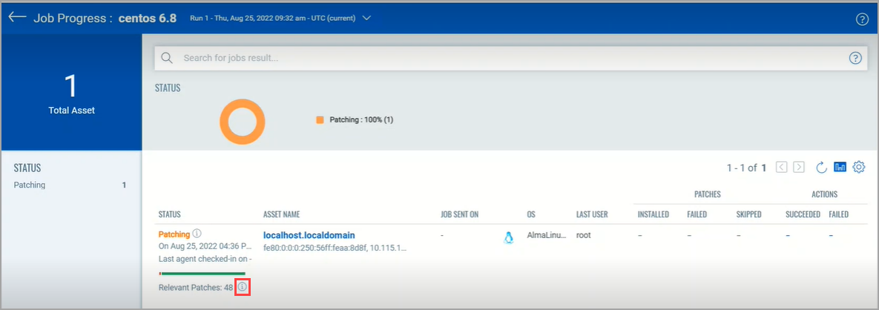
Task: Select the root last user cell
Action: [584, 235]
